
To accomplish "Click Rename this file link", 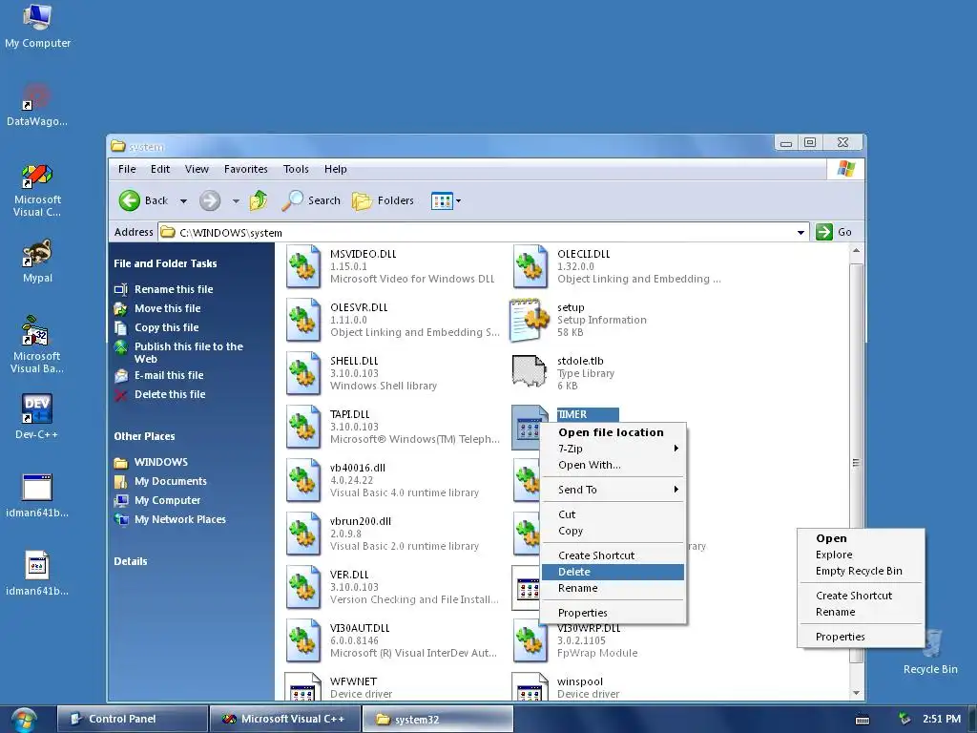I will (x=174, y=289).
